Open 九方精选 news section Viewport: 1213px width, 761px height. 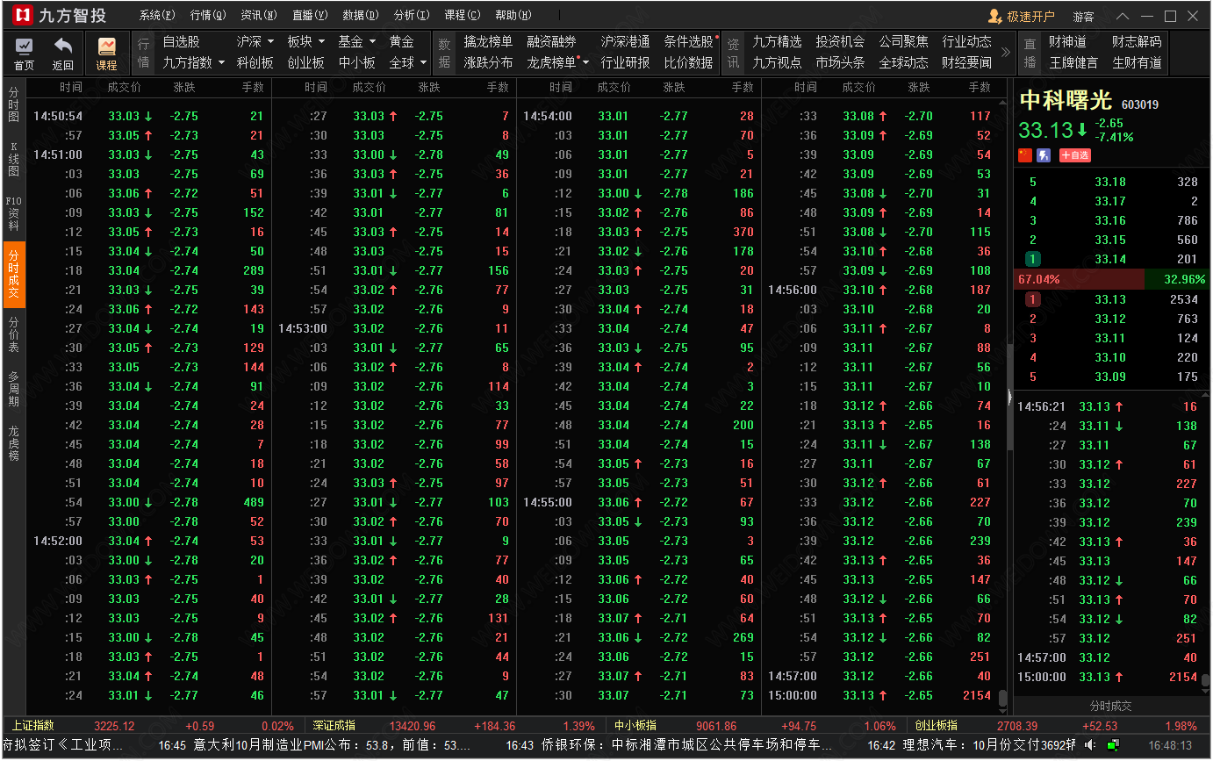click(777, 41)
